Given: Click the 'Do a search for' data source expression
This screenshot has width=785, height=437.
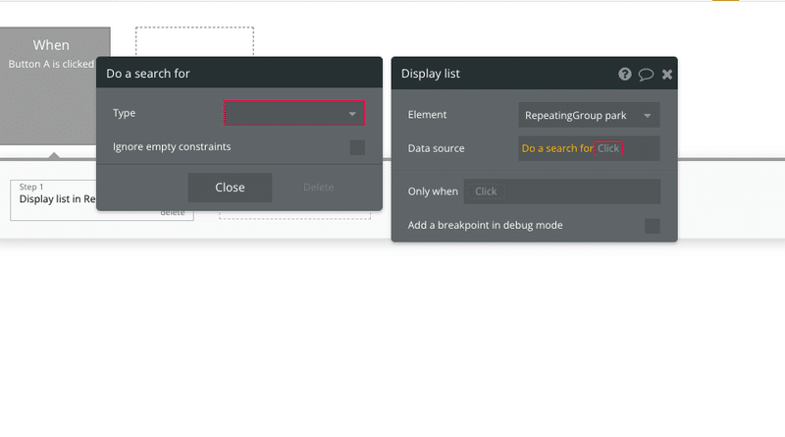Looking at the screenshot, I should [557, 148].
